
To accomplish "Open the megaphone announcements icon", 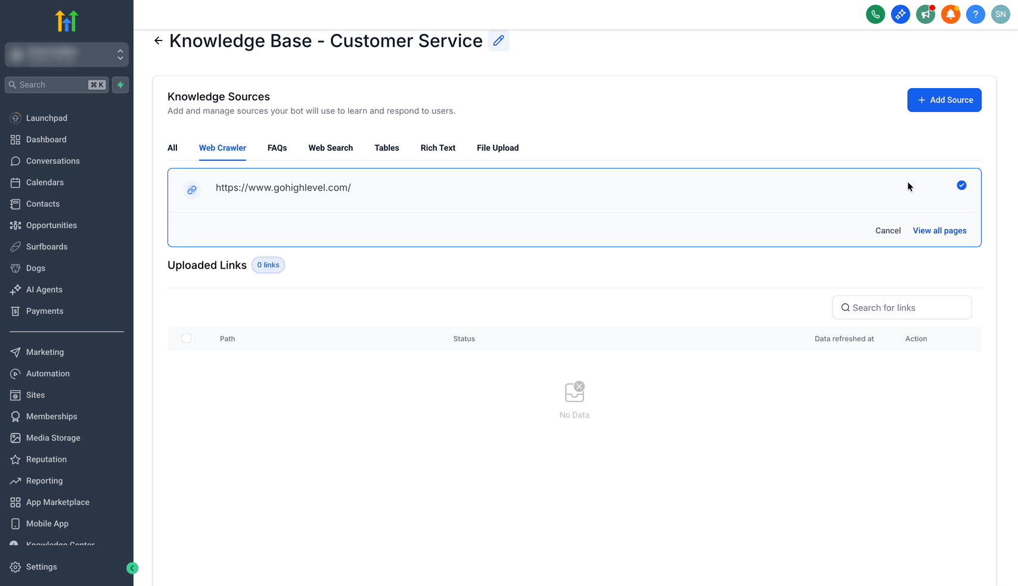I will tap(925, 14).
